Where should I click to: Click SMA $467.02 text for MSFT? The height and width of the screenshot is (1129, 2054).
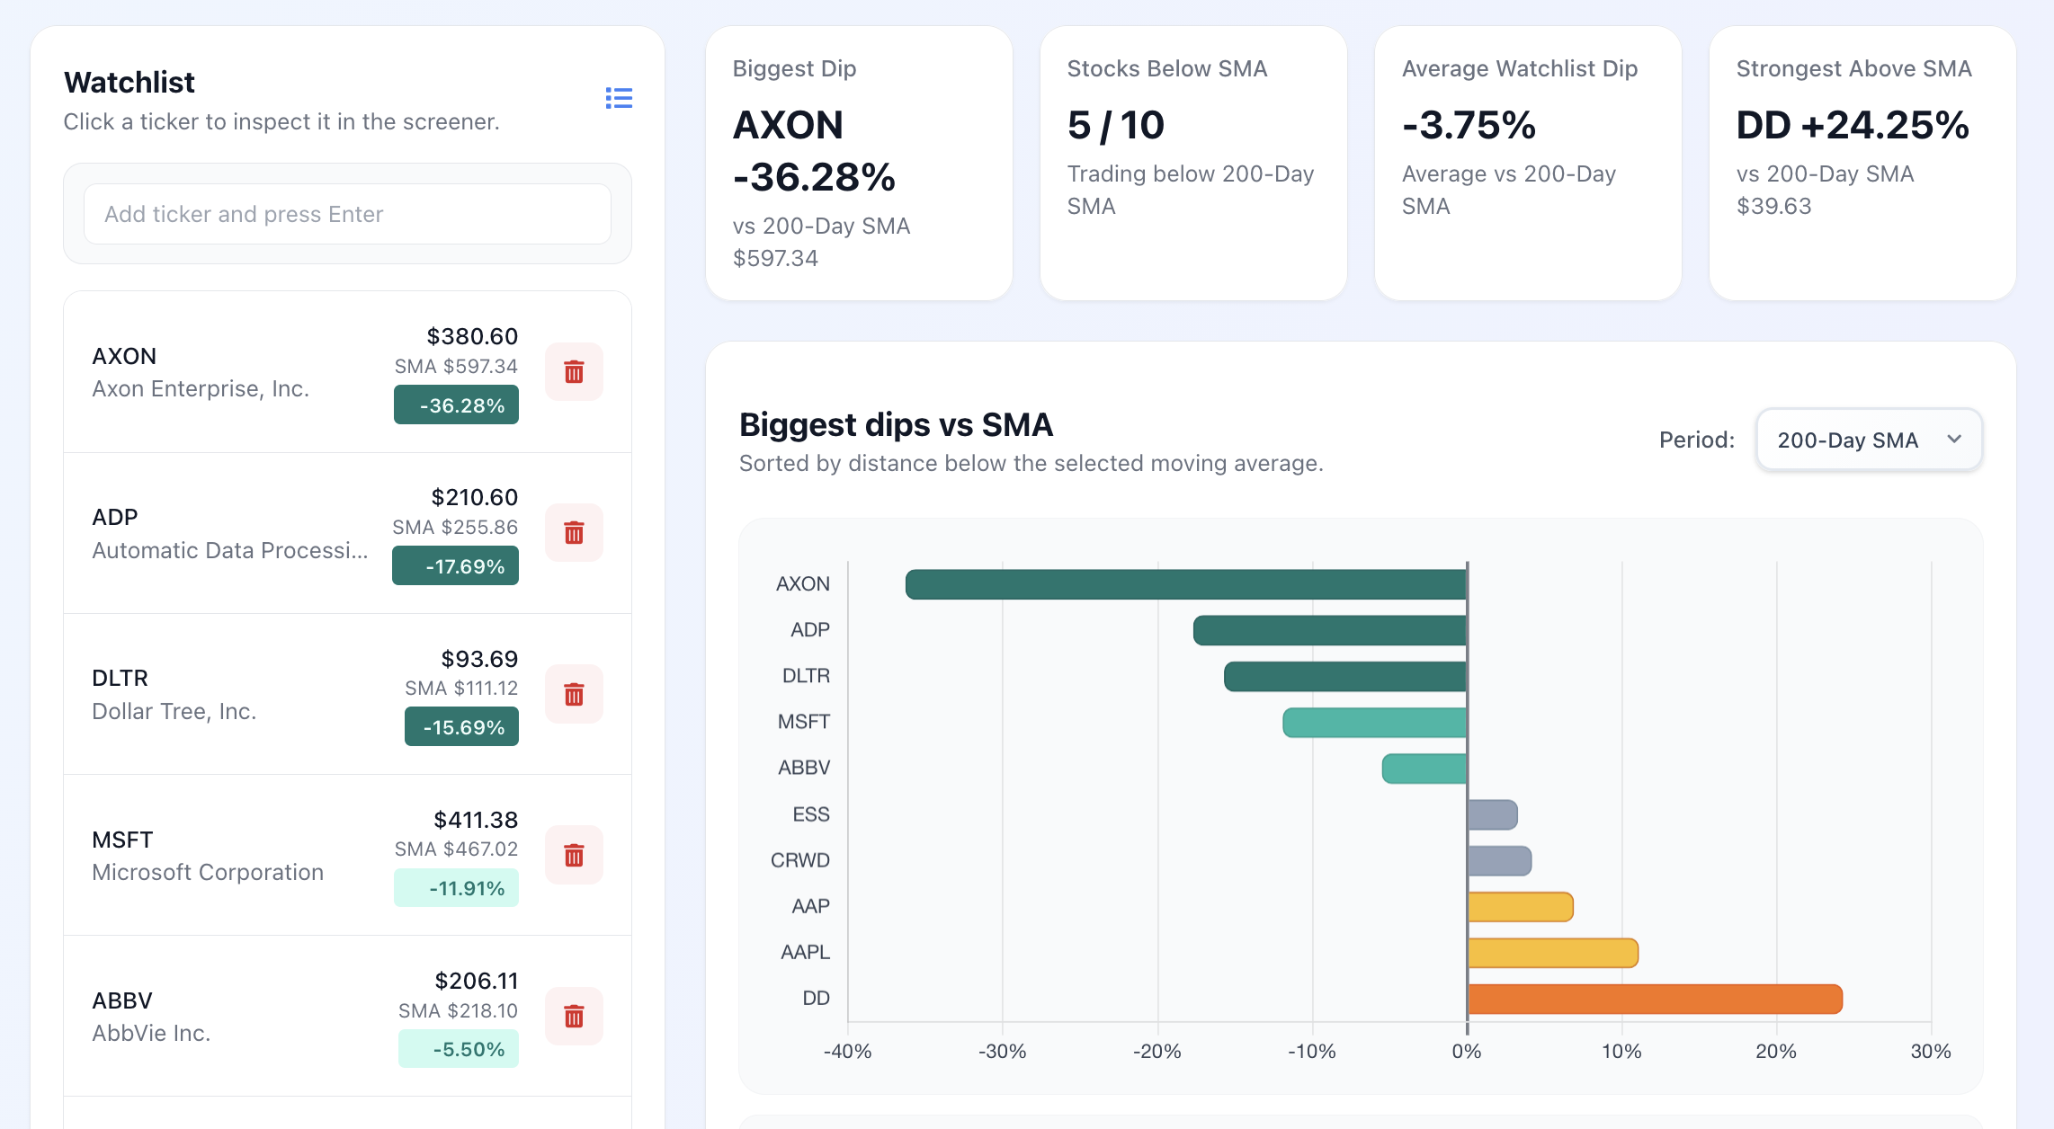[456, 849]
